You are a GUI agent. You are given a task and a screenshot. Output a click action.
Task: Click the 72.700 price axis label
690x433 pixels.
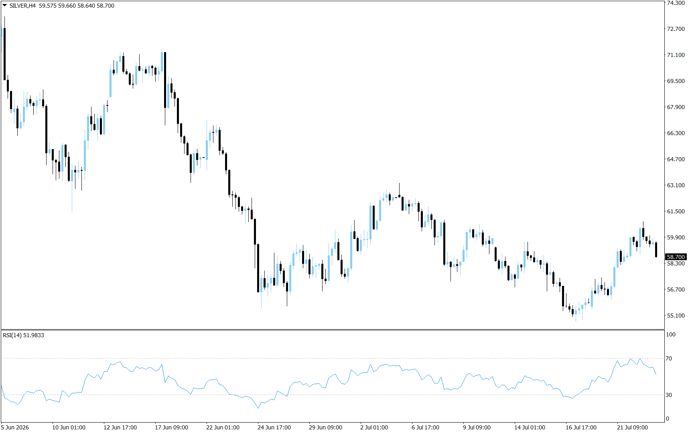676,29
